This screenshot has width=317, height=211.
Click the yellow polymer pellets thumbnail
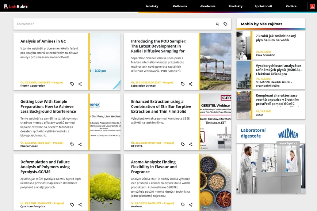click(x=105, y=182)
